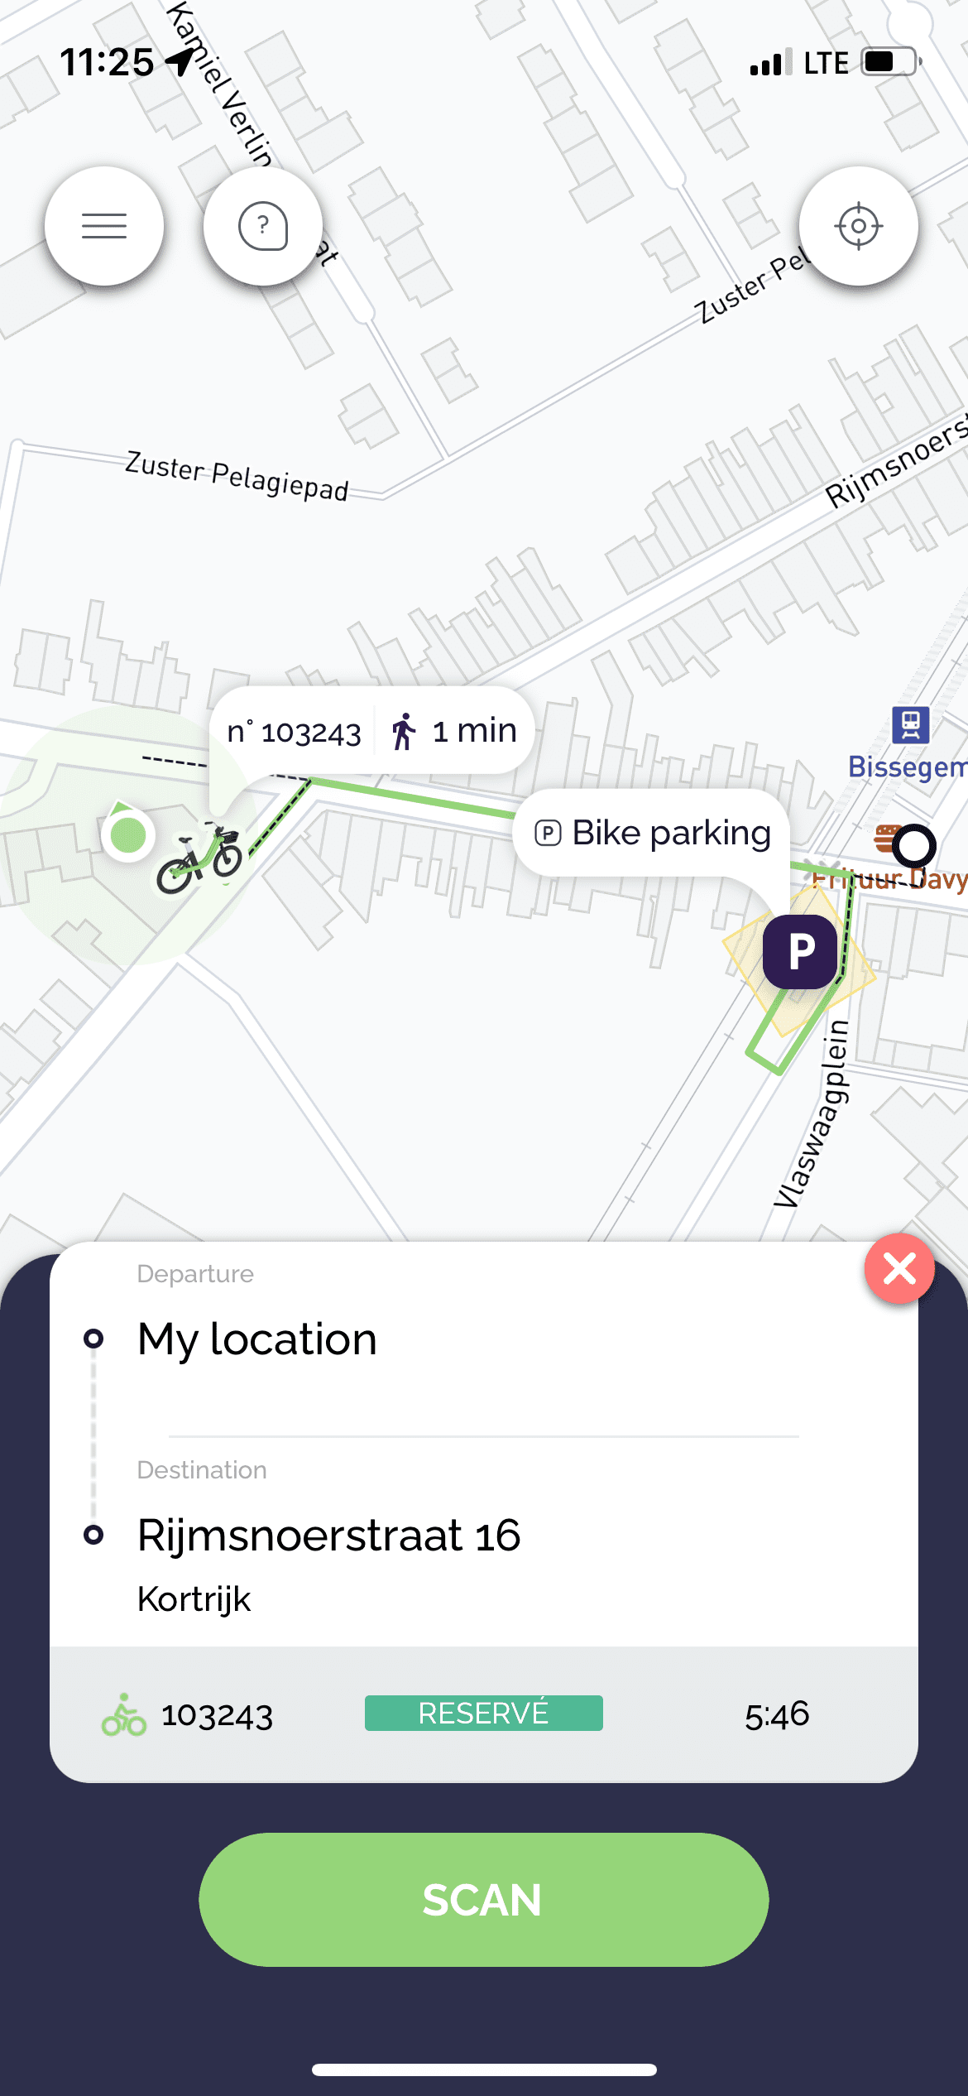Image resolution: width=968 pixels, height=2096 pixels.
Task: Tap the 1 min walking time indicator
Action: point(455,732)
